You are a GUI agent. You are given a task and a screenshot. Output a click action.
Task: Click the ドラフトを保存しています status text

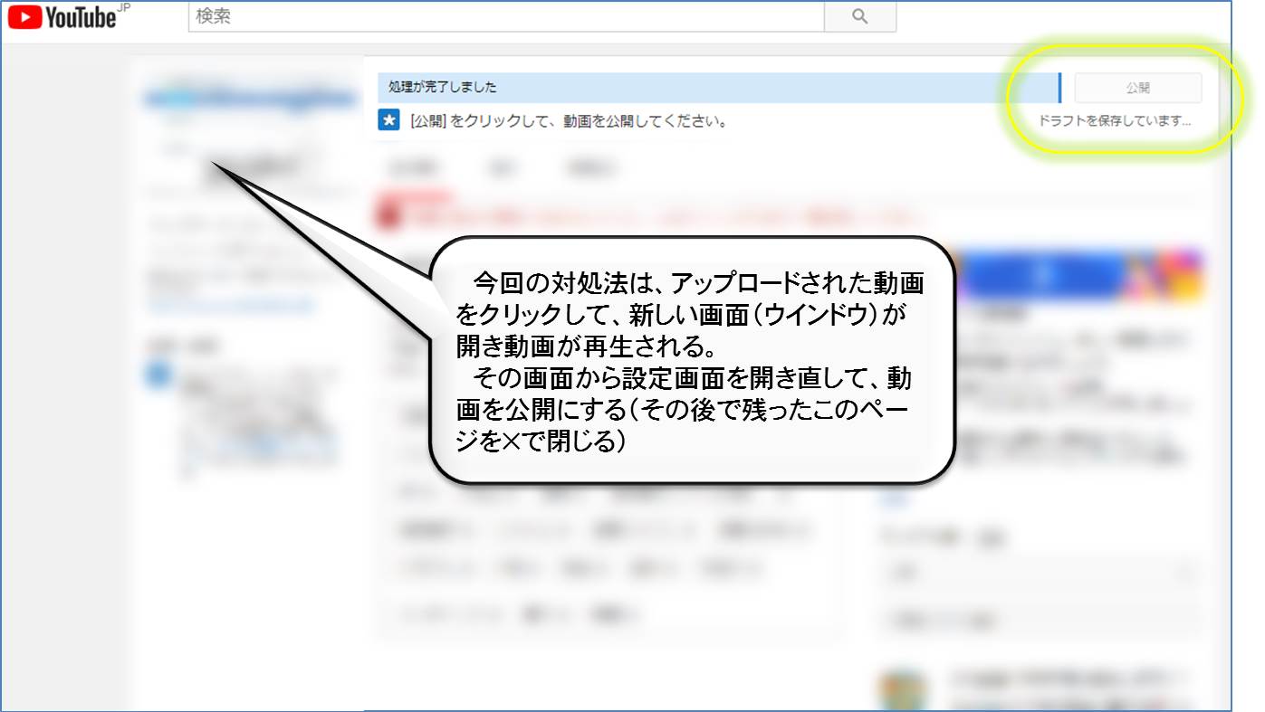tap(1115, 120)
